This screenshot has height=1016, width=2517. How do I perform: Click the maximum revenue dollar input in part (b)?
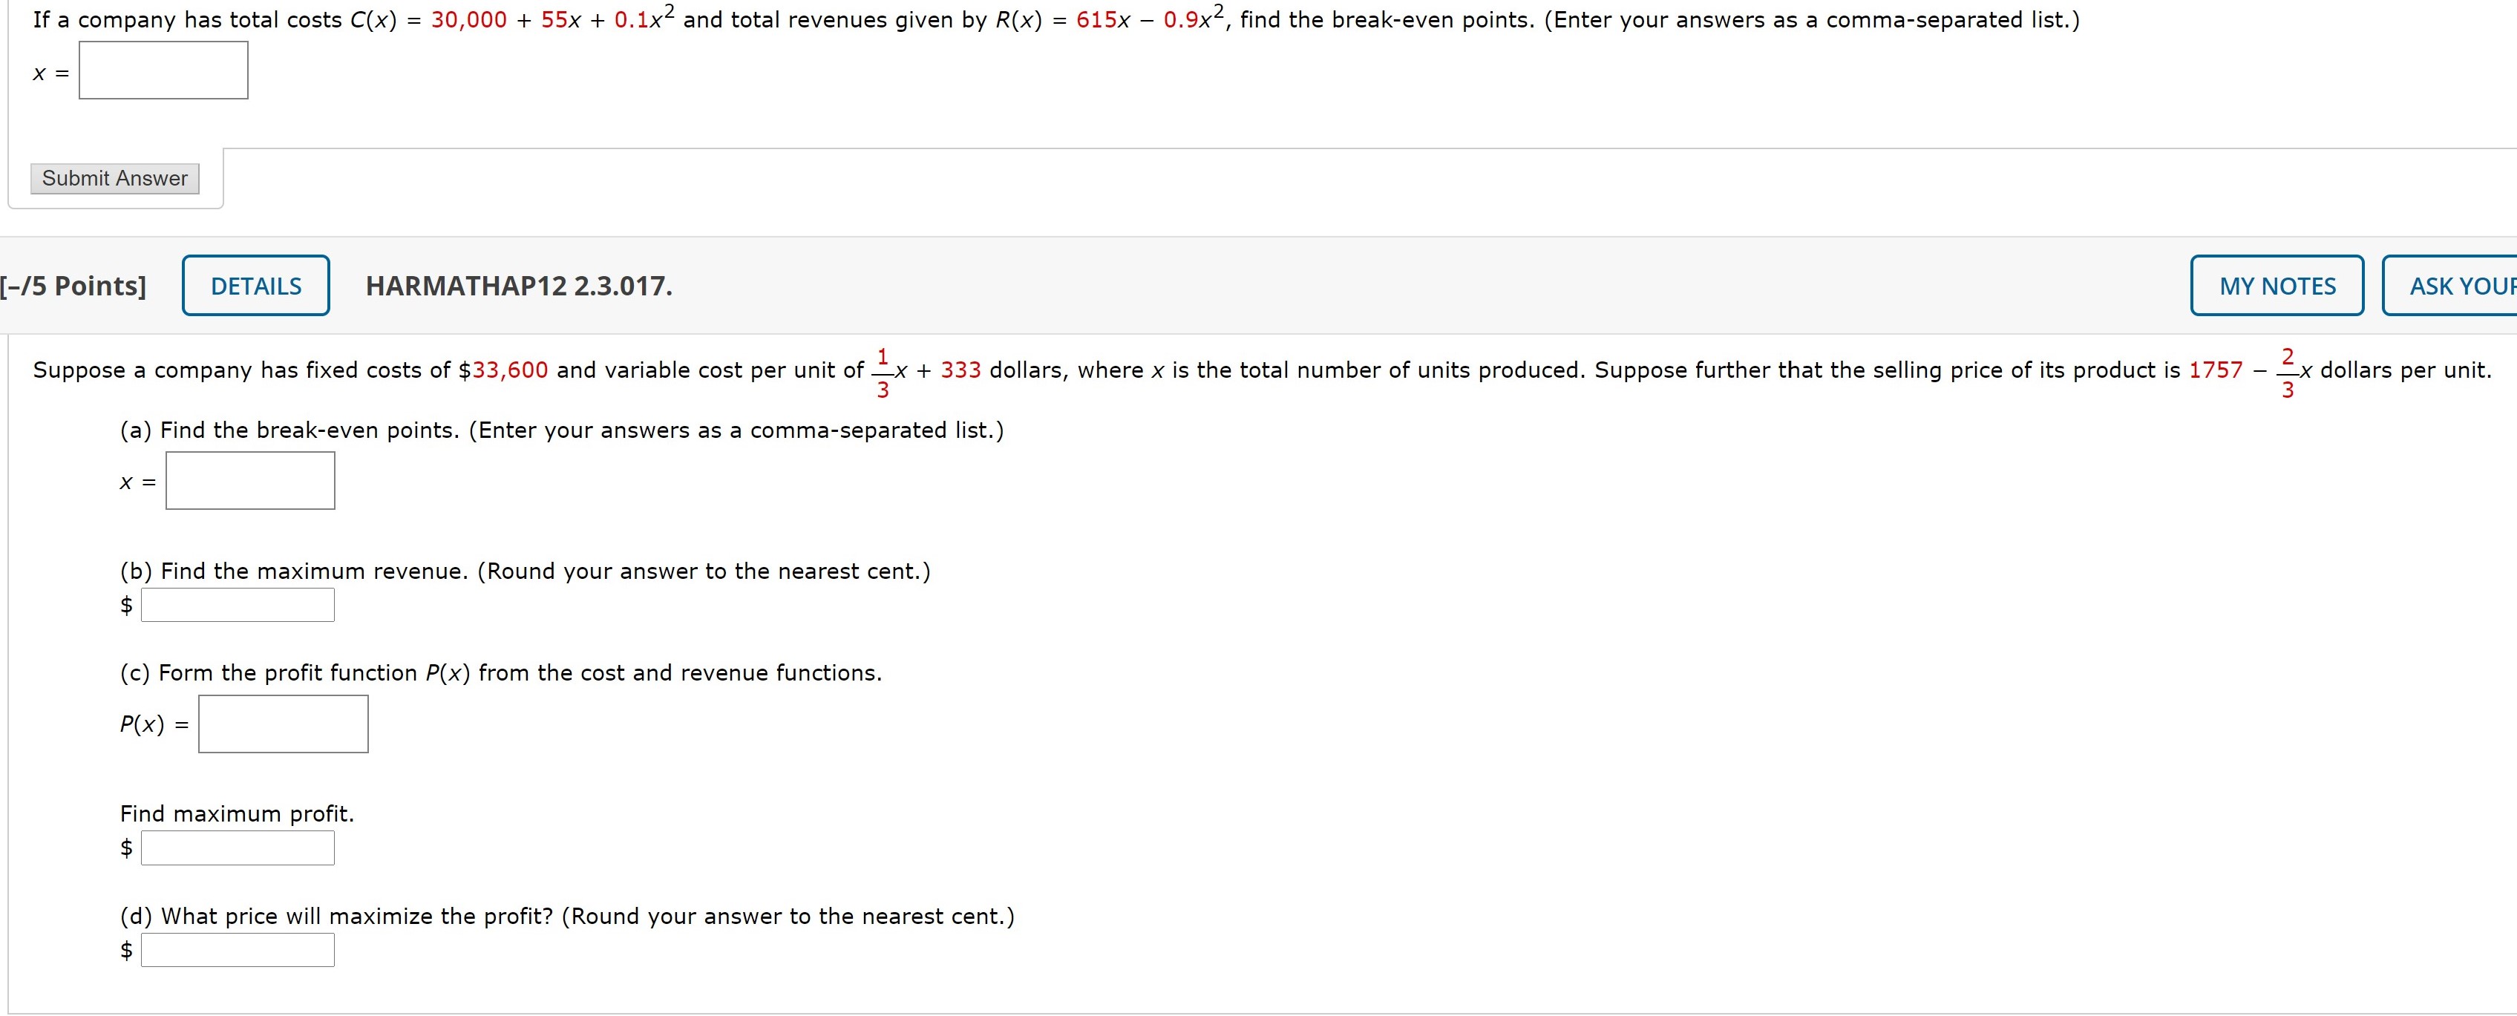[x=238, y=605]
